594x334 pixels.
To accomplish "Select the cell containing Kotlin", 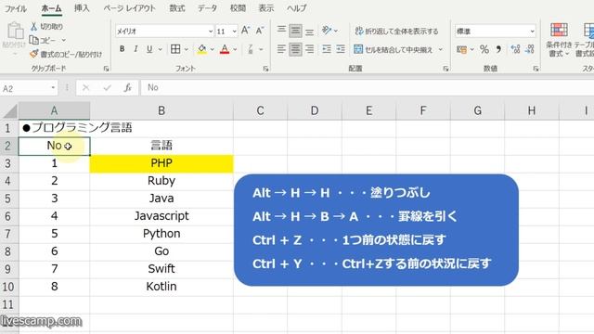I will 161,287.
